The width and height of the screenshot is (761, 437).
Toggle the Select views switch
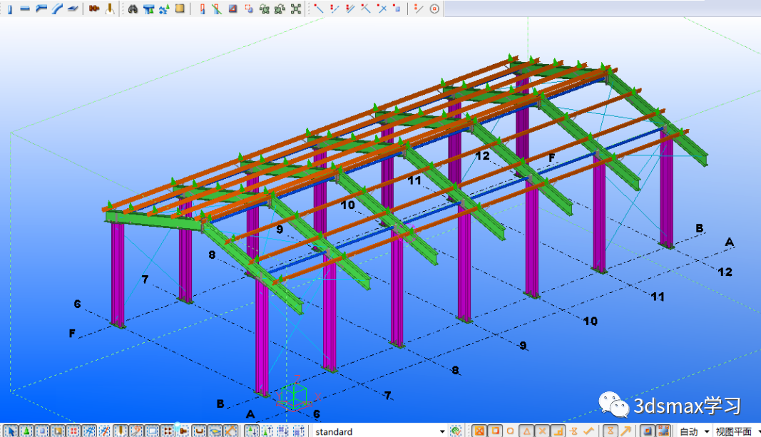tap(152, 431)
